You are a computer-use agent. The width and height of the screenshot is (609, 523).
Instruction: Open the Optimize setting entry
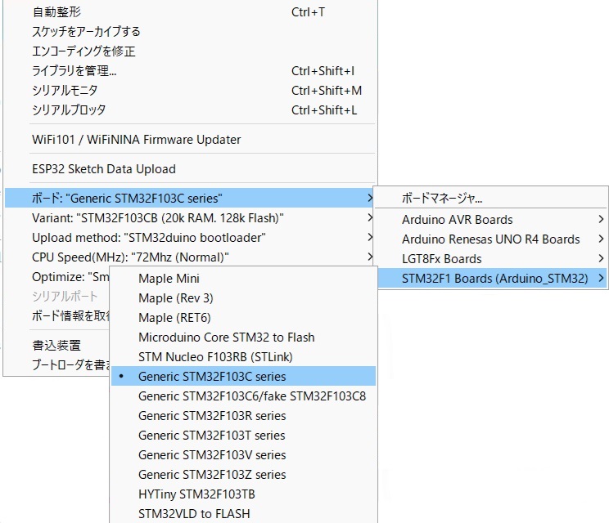click(57, 277)
